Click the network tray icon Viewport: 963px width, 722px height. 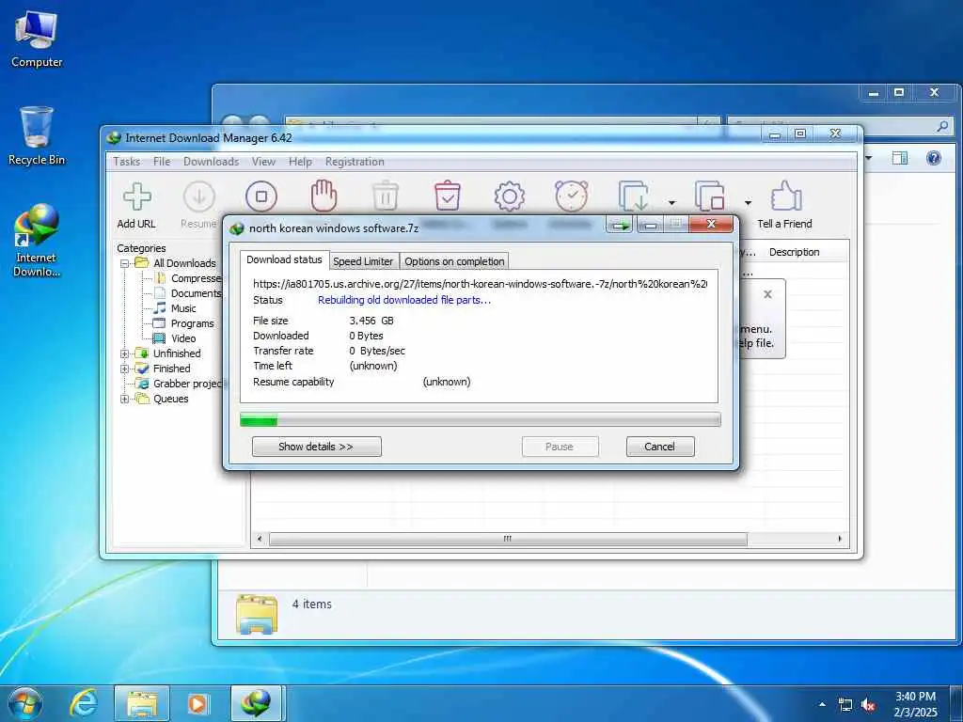pos(845,705)
